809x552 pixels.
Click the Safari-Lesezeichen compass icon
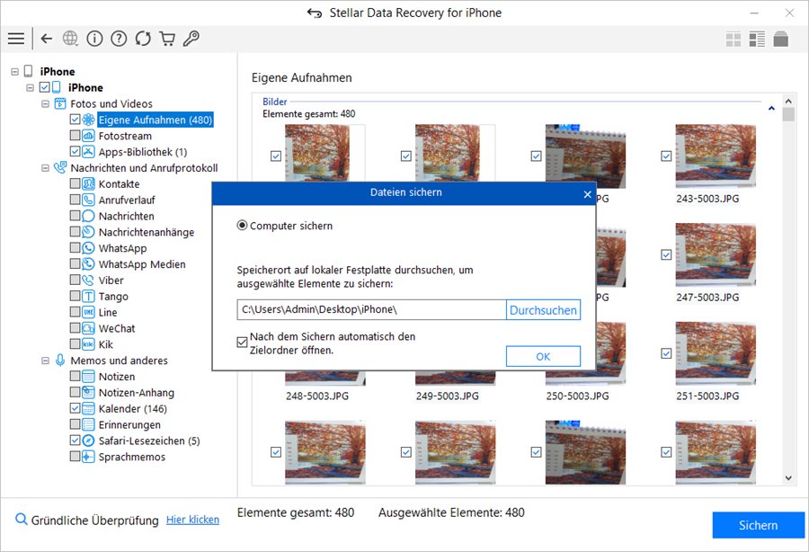[88, 441]
